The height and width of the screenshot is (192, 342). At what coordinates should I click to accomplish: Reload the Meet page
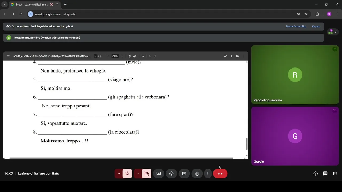pos(21,14)
